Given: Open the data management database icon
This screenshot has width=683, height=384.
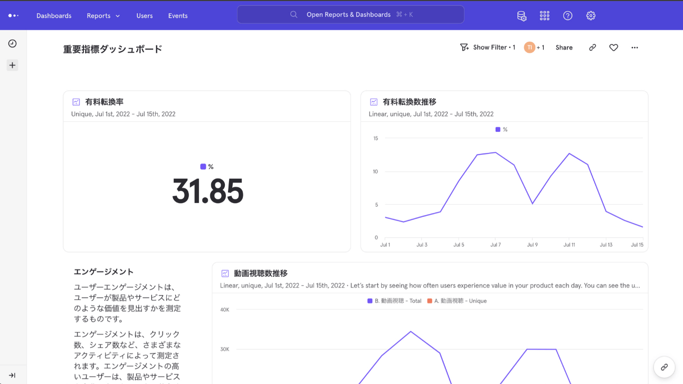Looking at the screenshot, I should click(521, 16).
